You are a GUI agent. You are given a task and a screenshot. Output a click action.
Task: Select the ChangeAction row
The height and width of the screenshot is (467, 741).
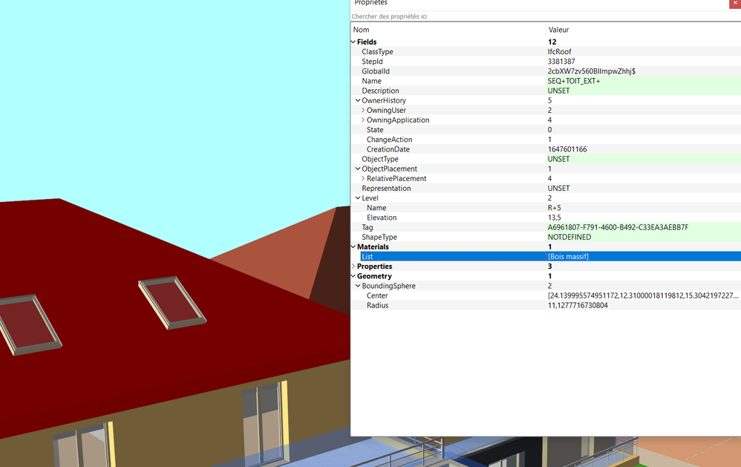click(546, 140)
